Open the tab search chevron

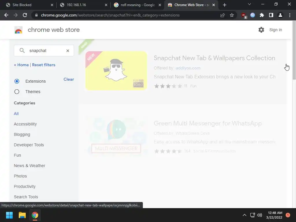point(249,4)
